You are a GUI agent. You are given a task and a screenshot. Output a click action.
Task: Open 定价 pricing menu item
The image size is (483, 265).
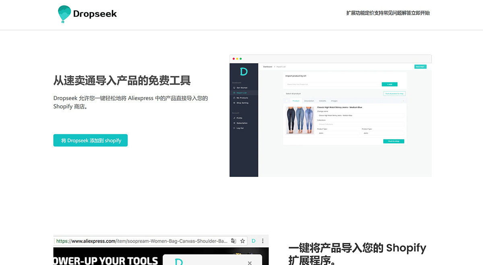click(370, 13)
